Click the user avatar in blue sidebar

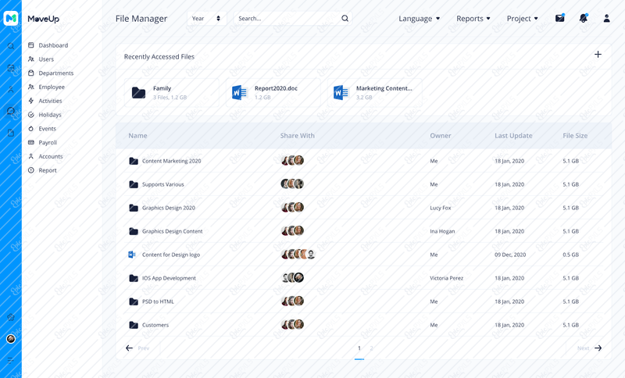pyautogui.click(x=11, y=339)
